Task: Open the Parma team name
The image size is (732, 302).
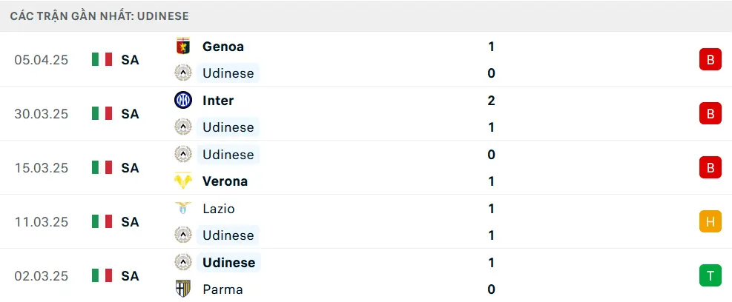Action: click(222, 289)
